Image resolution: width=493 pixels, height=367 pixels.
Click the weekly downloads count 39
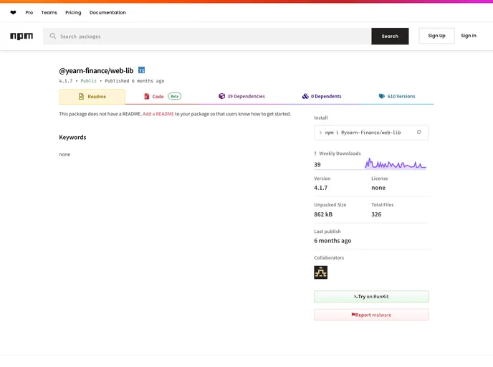pyautogui.click(x=317, y=164)
